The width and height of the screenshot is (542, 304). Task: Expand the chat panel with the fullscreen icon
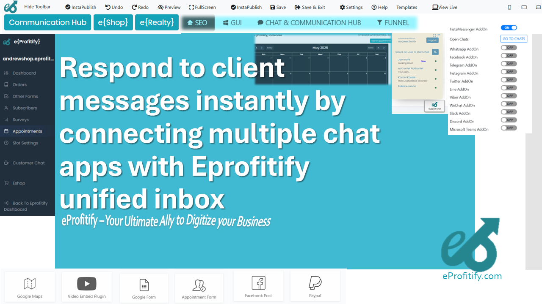pos(434,35)
